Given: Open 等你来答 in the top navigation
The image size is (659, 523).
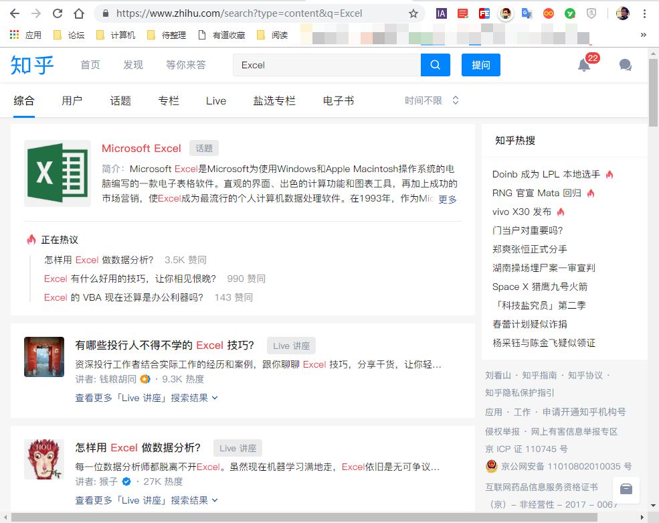Looking at the screenshot, I should 186,65.
